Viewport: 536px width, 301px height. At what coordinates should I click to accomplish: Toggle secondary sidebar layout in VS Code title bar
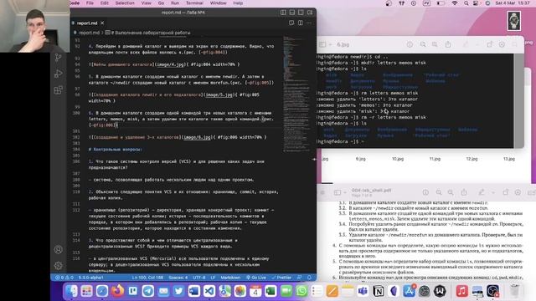point(301,13)
